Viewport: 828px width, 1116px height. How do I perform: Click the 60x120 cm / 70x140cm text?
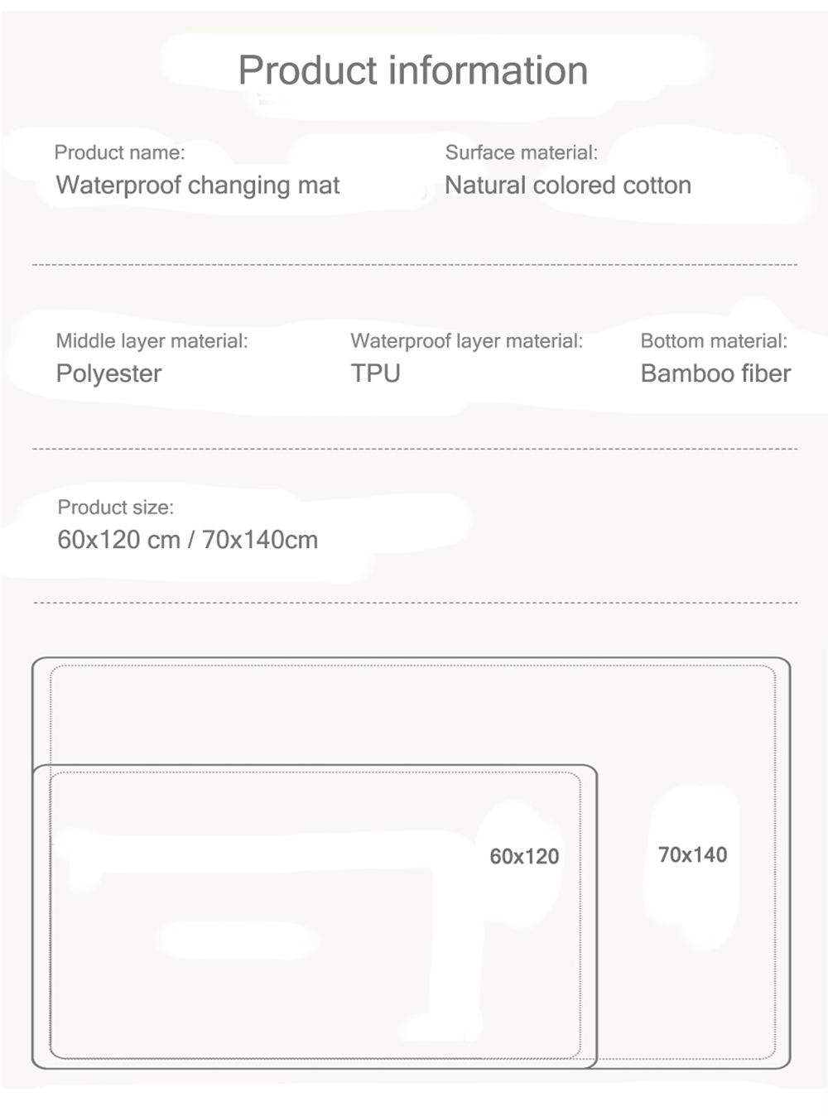coord(187,540)
